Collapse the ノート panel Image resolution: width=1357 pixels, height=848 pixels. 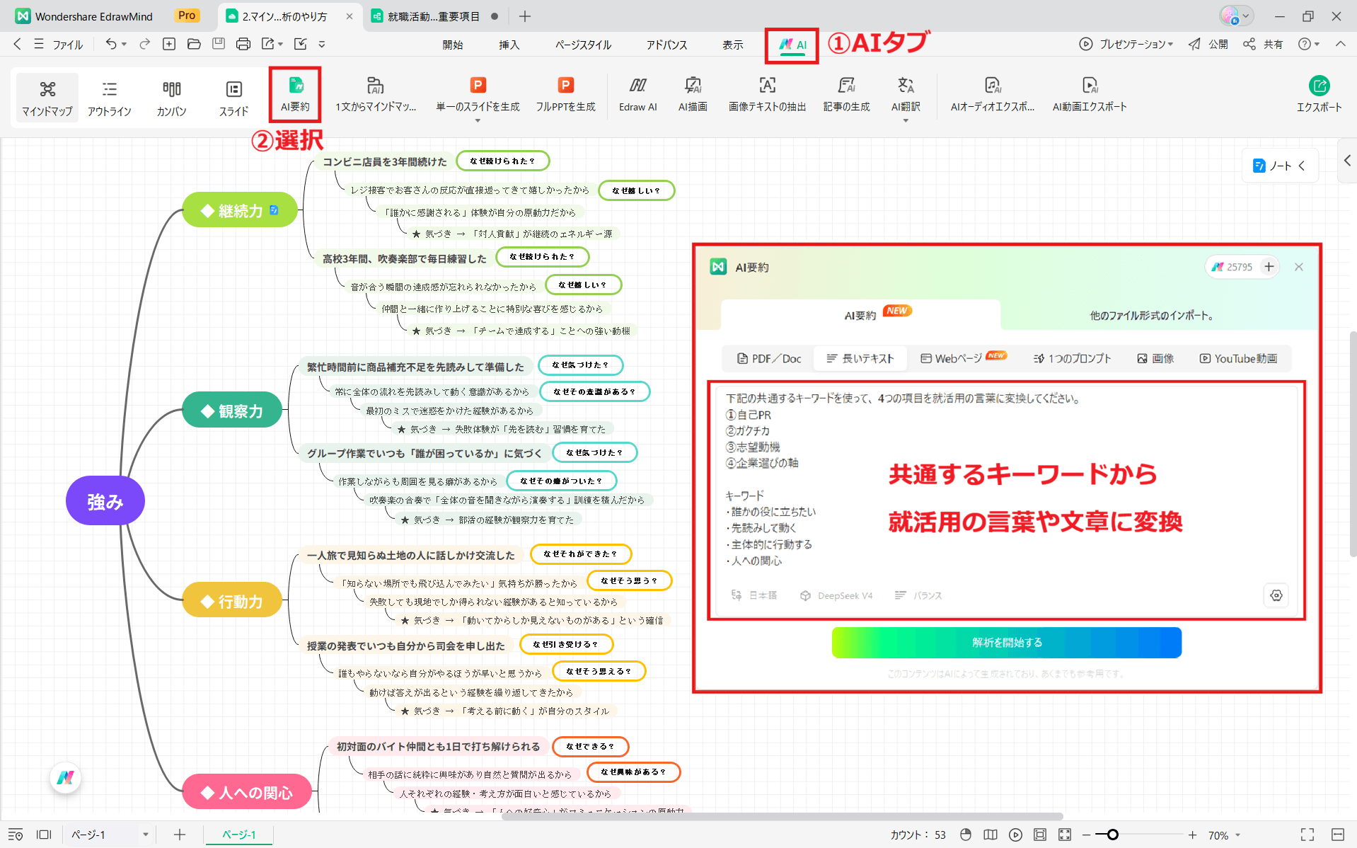(1302, 166)
